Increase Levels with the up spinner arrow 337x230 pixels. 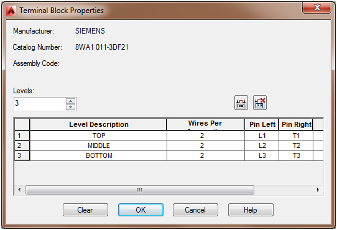pyautogui.click(x=70, y=101)
